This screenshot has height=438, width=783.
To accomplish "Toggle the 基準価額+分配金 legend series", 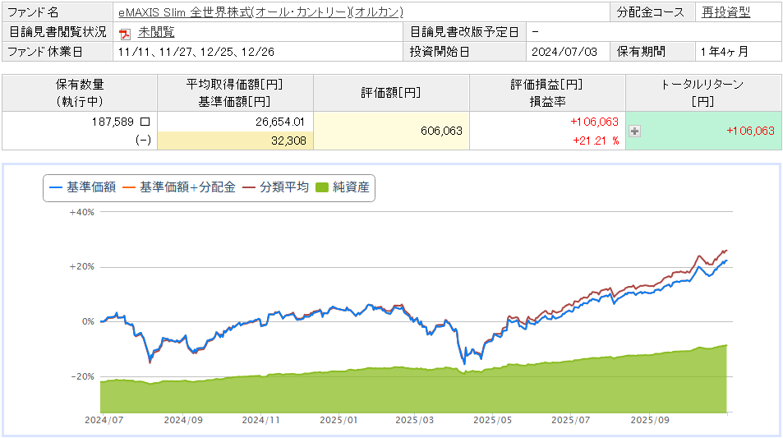I will 187,187.
